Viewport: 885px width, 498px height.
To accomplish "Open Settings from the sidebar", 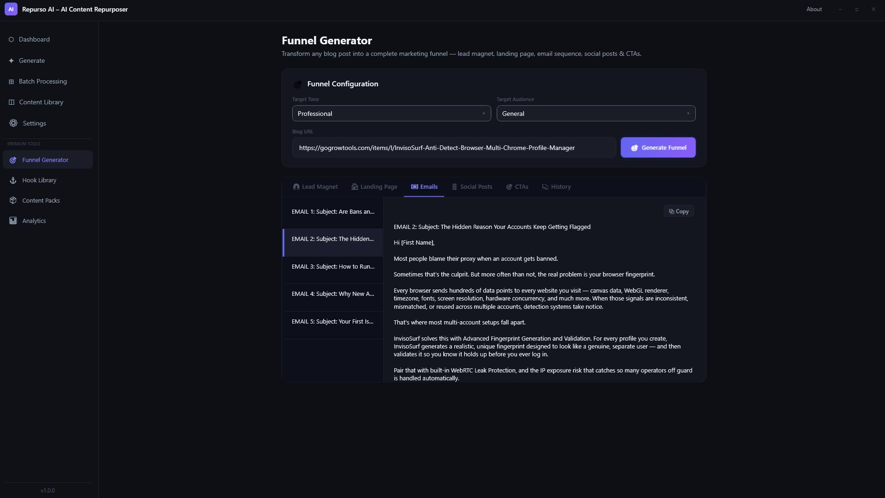I will coord(48,123).
